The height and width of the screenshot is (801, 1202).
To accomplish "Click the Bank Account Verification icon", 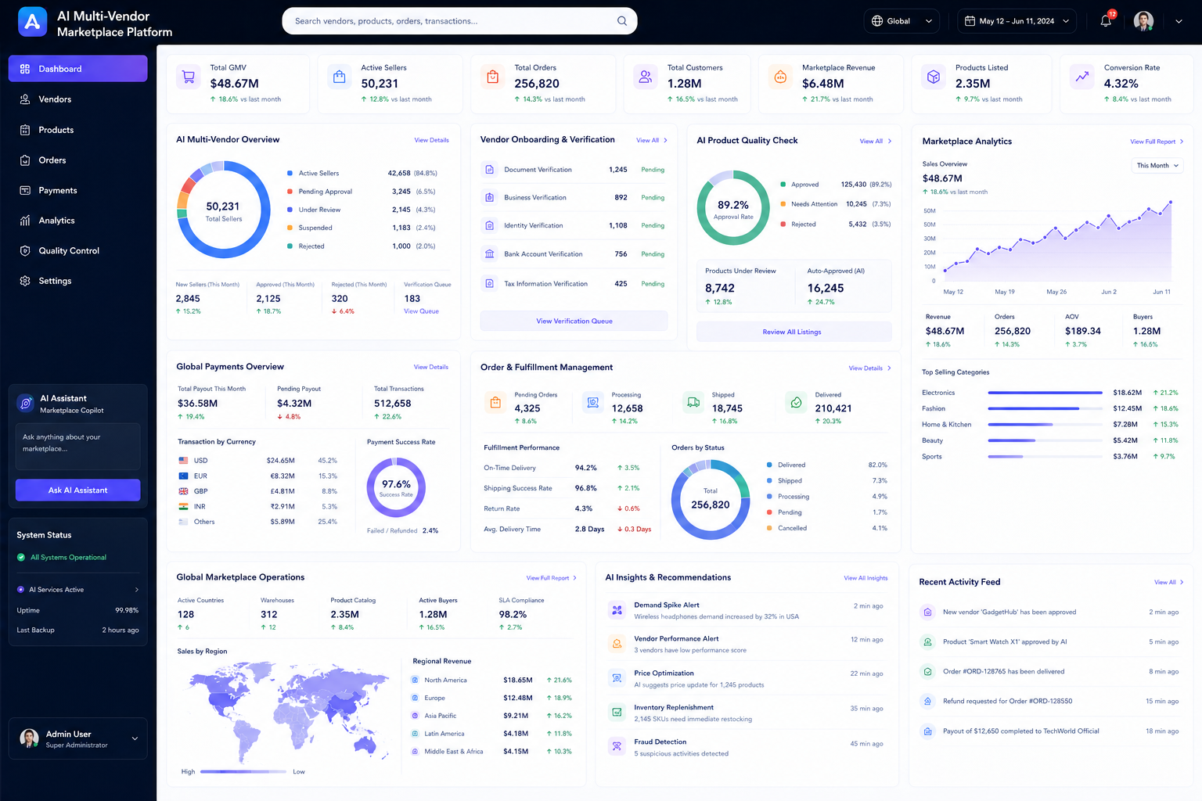I will coord(489,253).
